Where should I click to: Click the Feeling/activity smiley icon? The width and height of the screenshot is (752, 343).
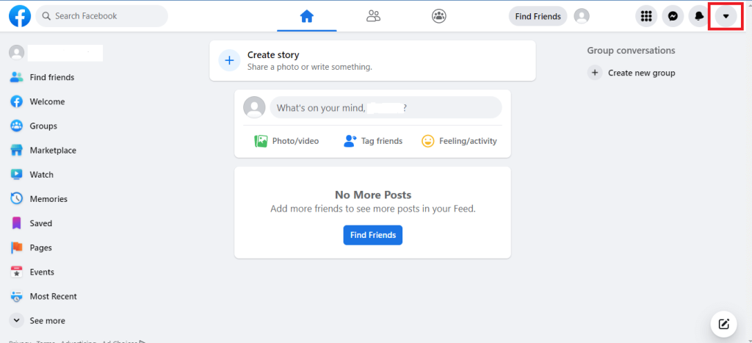pos(428,141)
